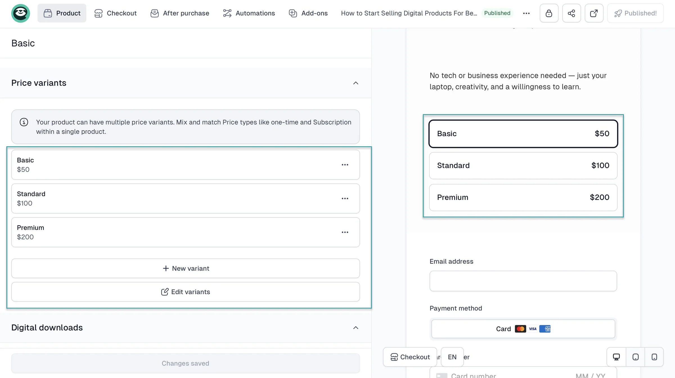This screenshot has width=675, height=378.
Task: Click the Changes saved button
Action: (x=186, y=363)
